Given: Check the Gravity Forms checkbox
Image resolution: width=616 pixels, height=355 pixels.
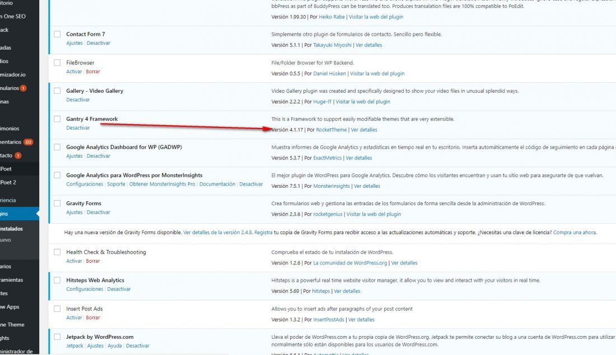Looking at the screenshot, I should [x=57, y=203].
